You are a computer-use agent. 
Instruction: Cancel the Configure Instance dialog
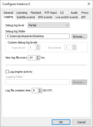coord(82,122)
